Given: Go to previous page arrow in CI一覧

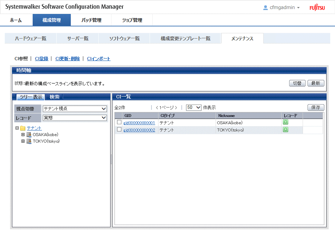Looking at the screenshot, I should [x=157, y=108].
